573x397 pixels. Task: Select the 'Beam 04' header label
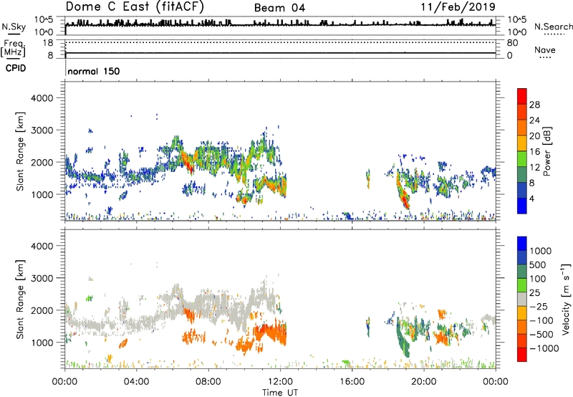point(279,8)
